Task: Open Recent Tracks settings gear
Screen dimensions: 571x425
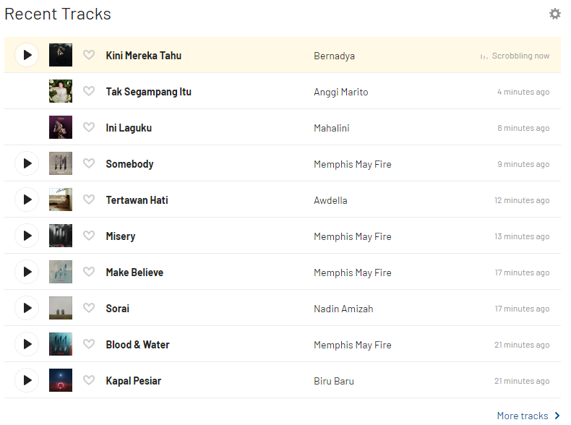Action: [x=555, y=14]
